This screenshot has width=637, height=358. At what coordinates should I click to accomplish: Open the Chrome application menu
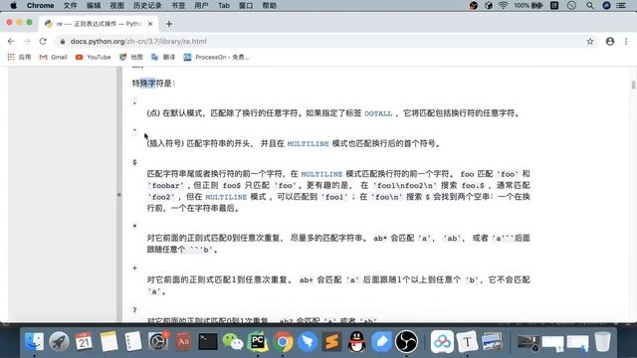tap(40, 6)
